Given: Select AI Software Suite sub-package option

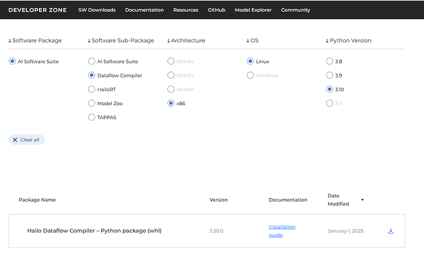Looking at the screenshot, I should click(92, 61).
